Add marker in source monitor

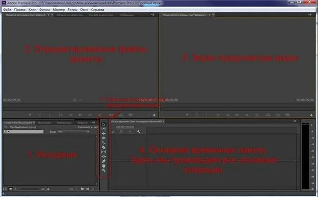[x=30, y=115]
